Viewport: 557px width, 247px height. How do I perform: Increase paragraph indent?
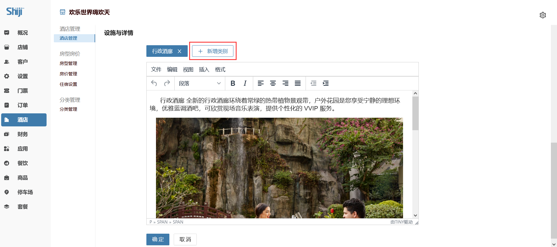click(326, 83)
